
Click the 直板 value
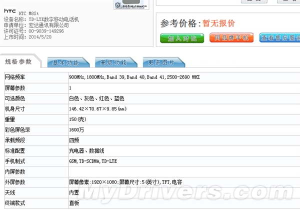(74, 203)
